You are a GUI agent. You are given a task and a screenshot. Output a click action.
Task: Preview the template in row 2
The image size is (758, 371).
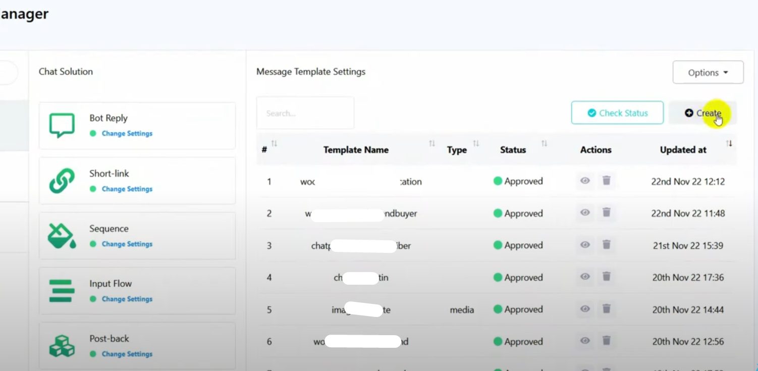click(x=585, y=213)
